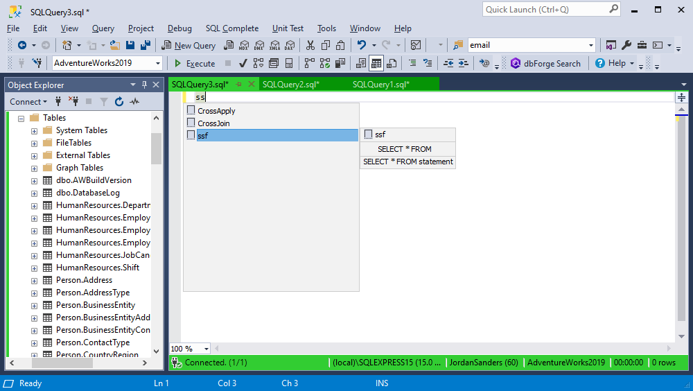Click the Open File folder icon

point(115,45)
